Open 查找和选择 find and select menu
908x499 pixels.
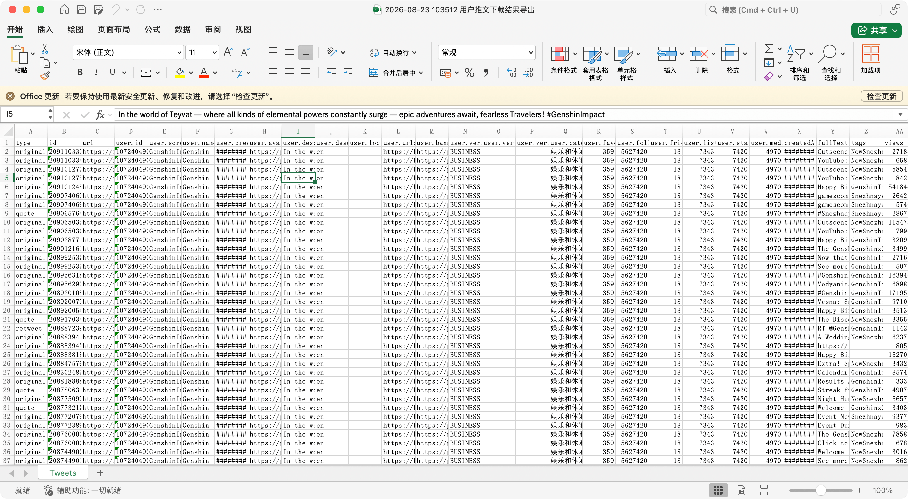[831, 63]
